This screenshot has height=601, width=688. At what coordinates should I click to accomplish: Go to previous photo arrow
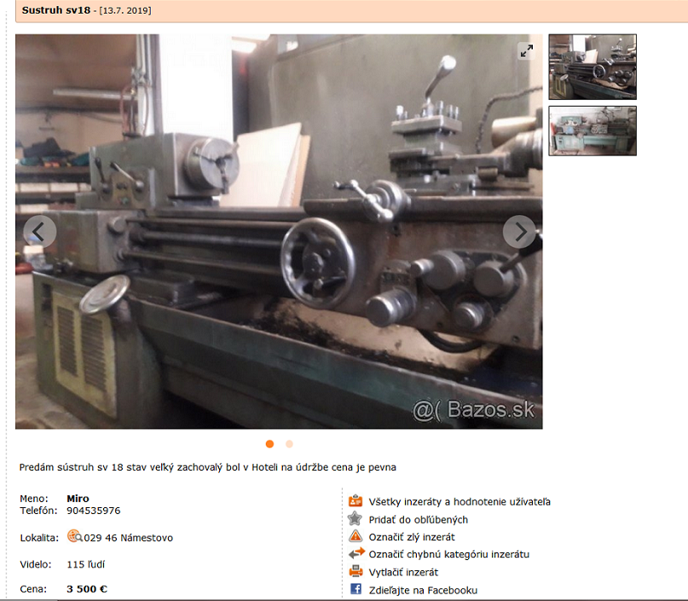click(39, 231)
